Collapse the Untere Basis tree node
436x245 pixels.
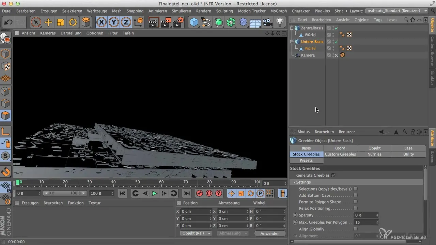pos(292,42)
